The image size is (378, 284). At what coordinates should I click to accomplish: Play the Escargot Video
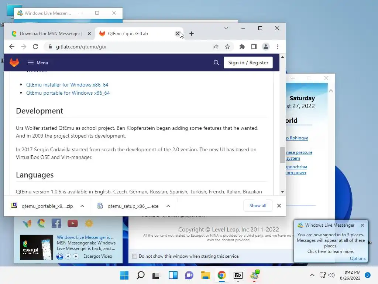59,256
